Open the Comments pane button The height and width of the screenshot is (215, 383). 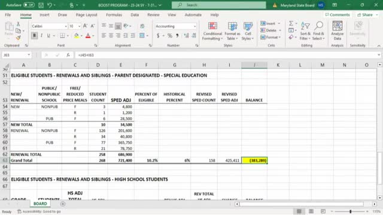[x=338, y=15]
